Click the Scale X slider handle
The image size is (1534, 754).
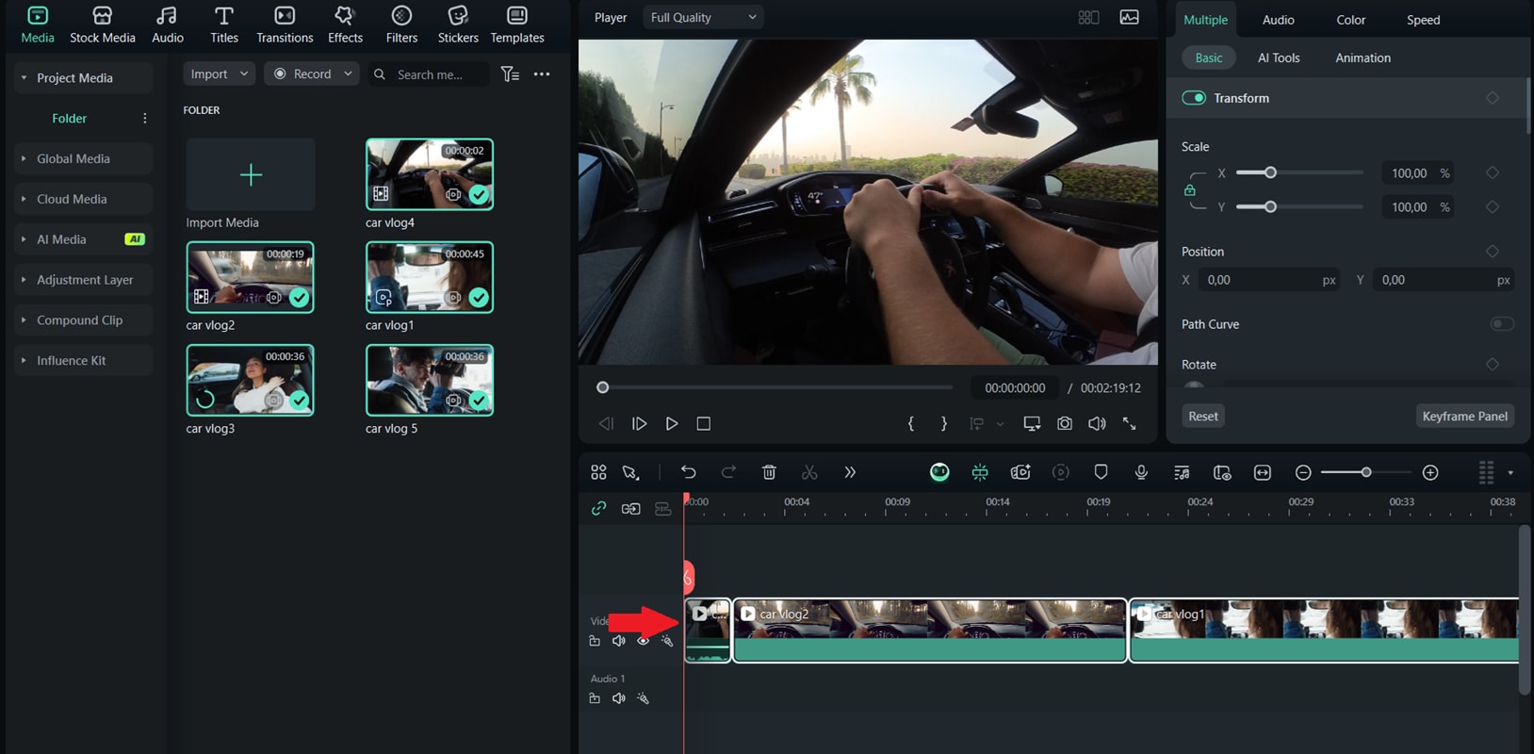click(x=1270, y=172)
